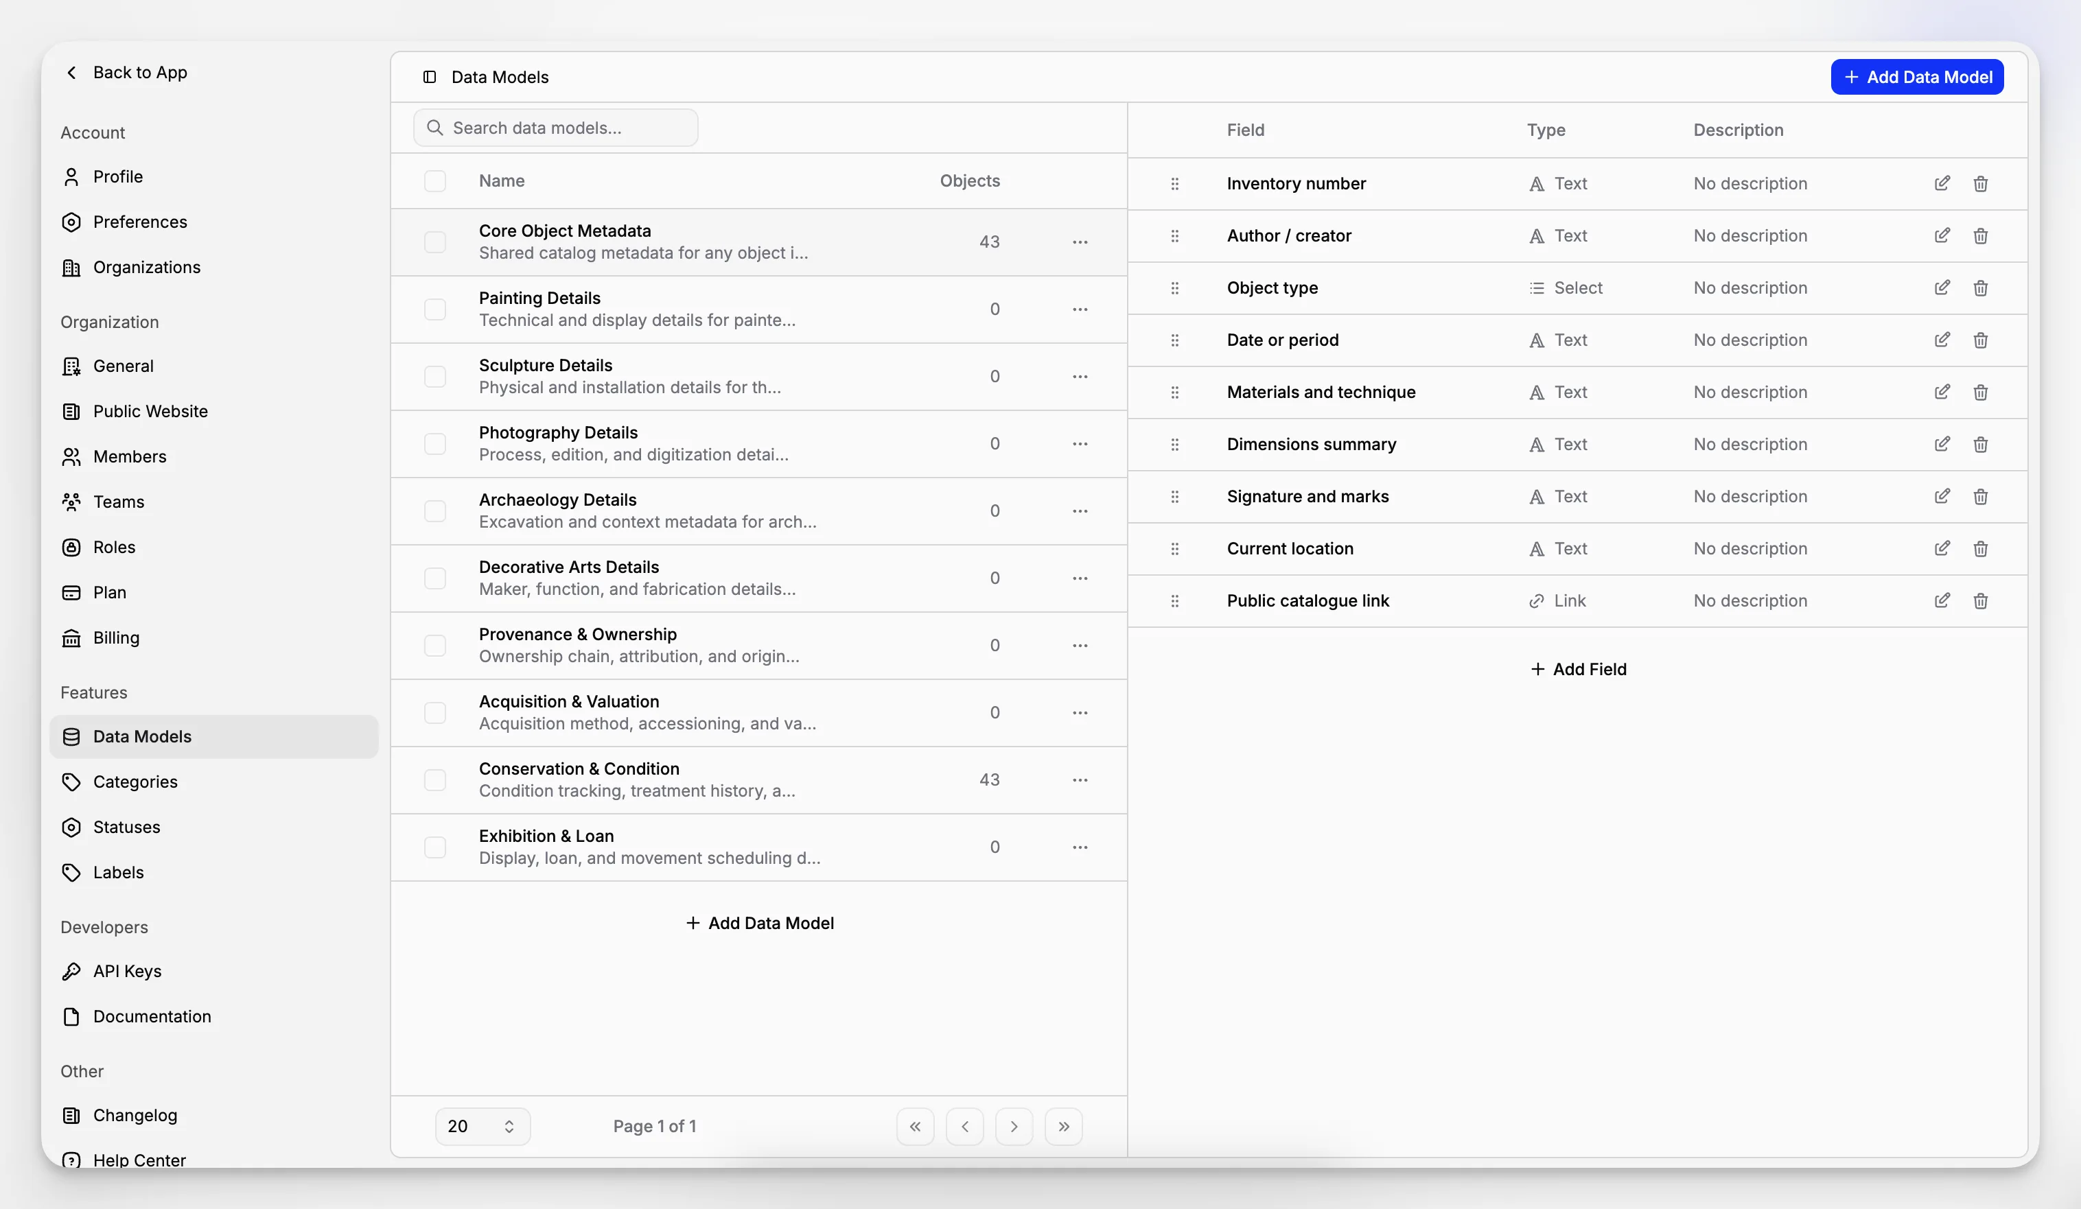Open the more options menu for Sculpture Details
This screenshot has width=2081, height=1209.
(1080, 377)
